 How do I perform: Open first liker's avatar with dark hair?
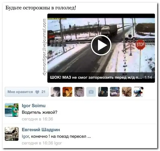pyautogui.click(x=56, y=92)
